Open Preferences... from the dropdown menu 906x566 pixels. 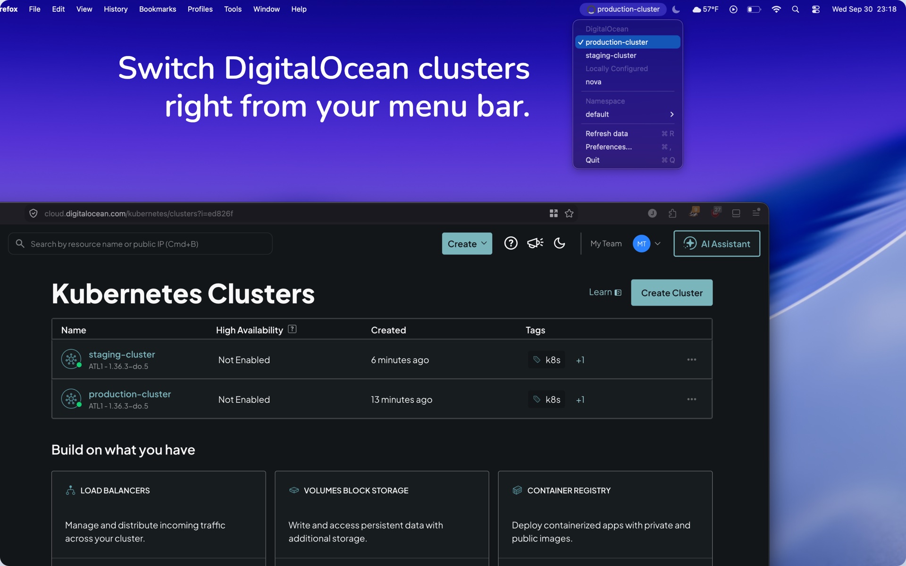[628, 147]
